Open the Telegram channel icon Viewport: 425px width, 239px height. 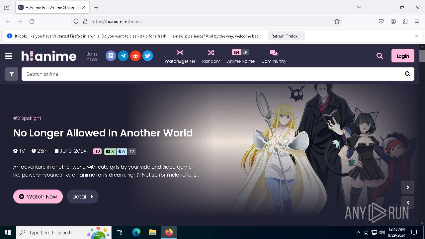123,56
